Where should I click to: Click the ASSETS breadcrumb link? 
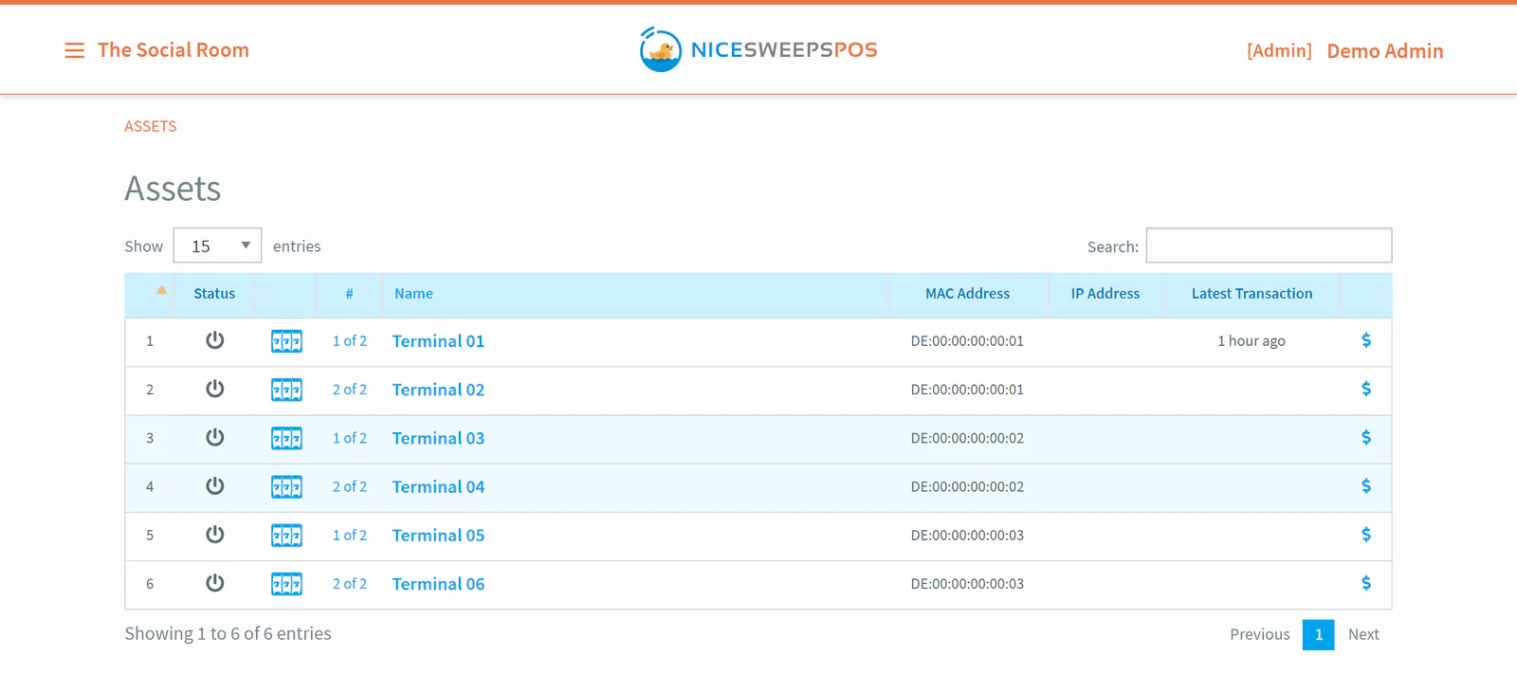[x=151, y=126]
